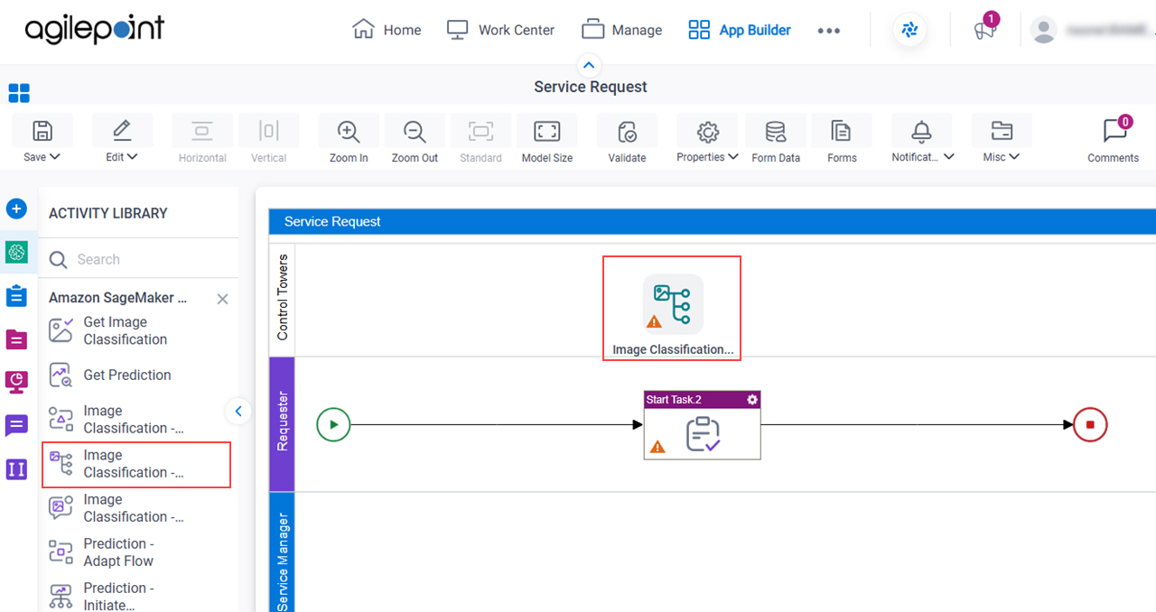Click the warning icon on Start Task.2

coord(657,446)
